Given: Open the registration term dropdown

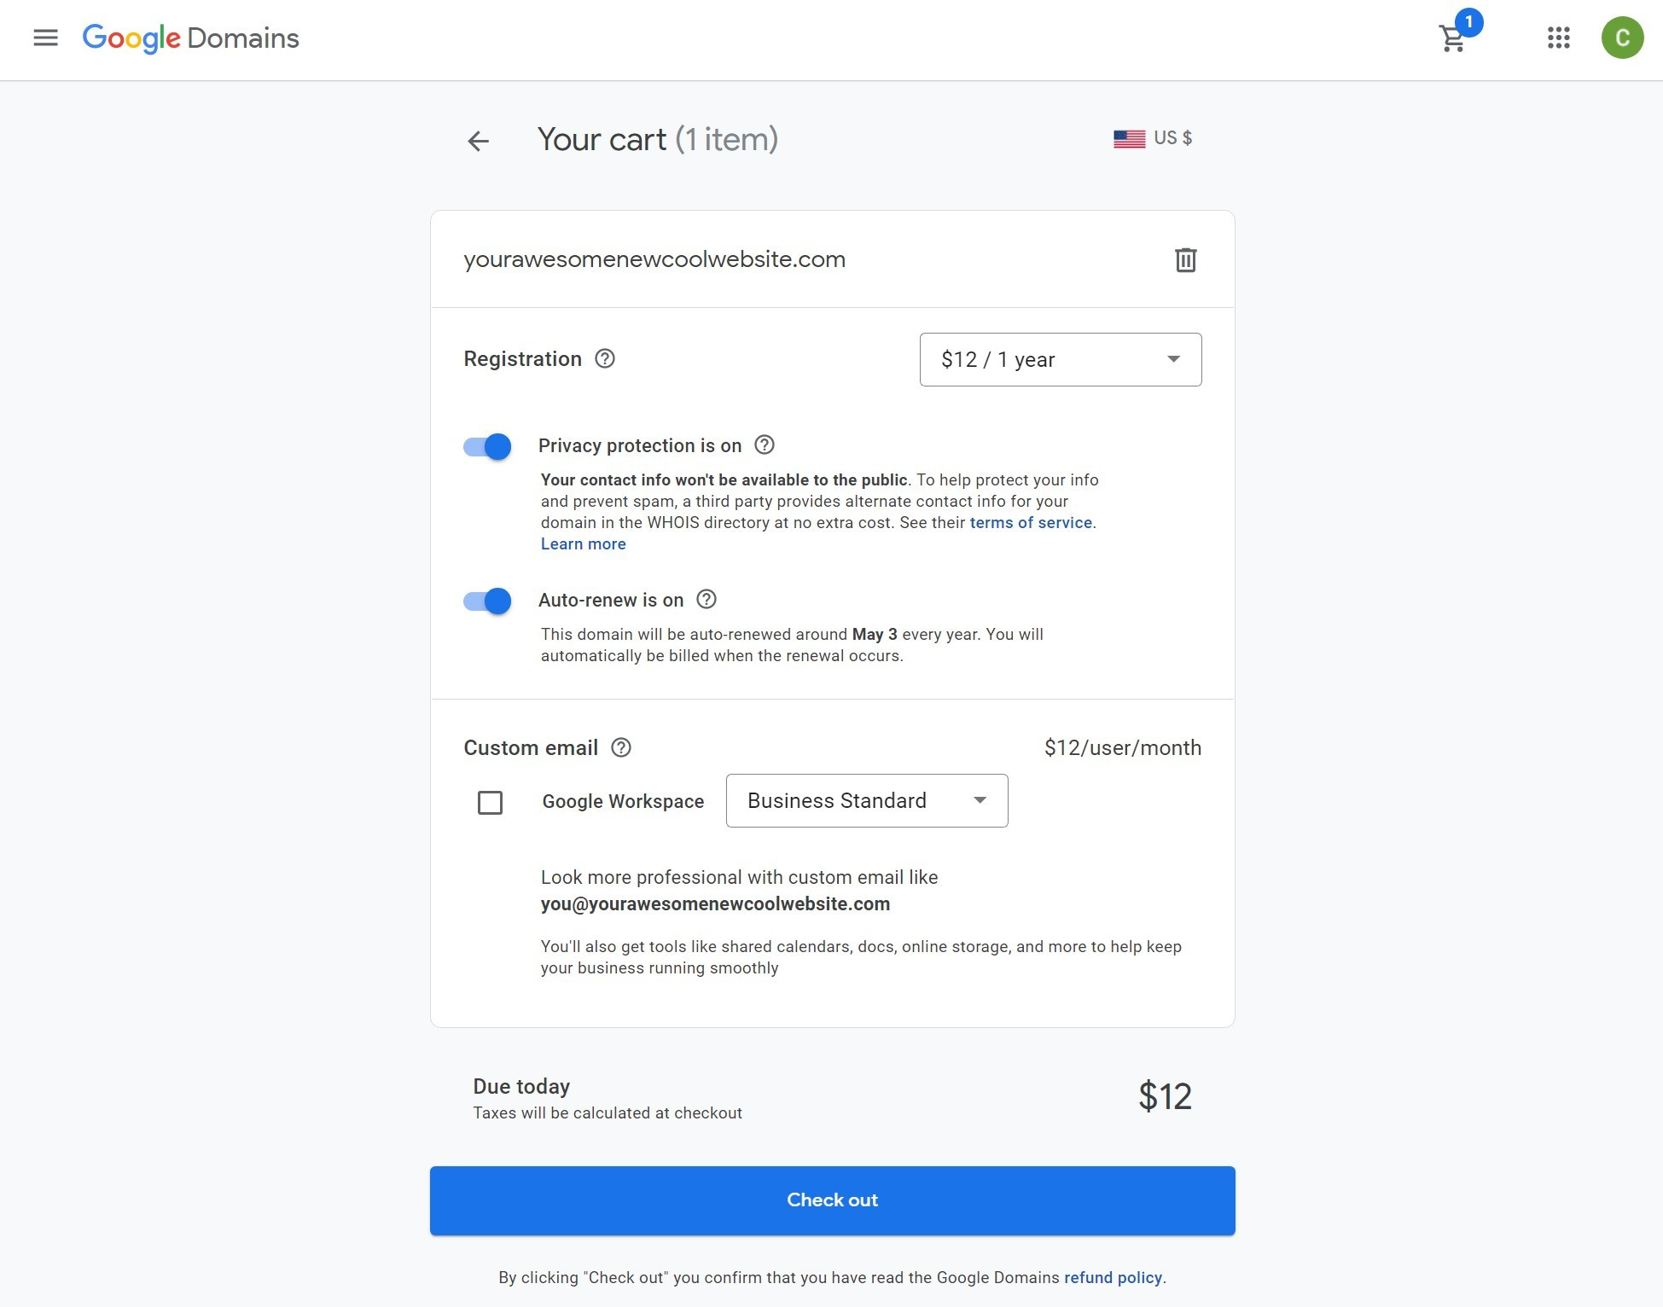Looking at the screenshot, I should 1060,359.
